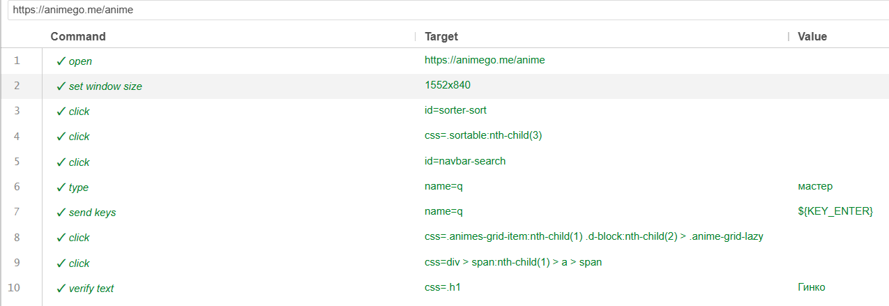Select the type command in row 6
889x306 pixels.
coord(79,188)
